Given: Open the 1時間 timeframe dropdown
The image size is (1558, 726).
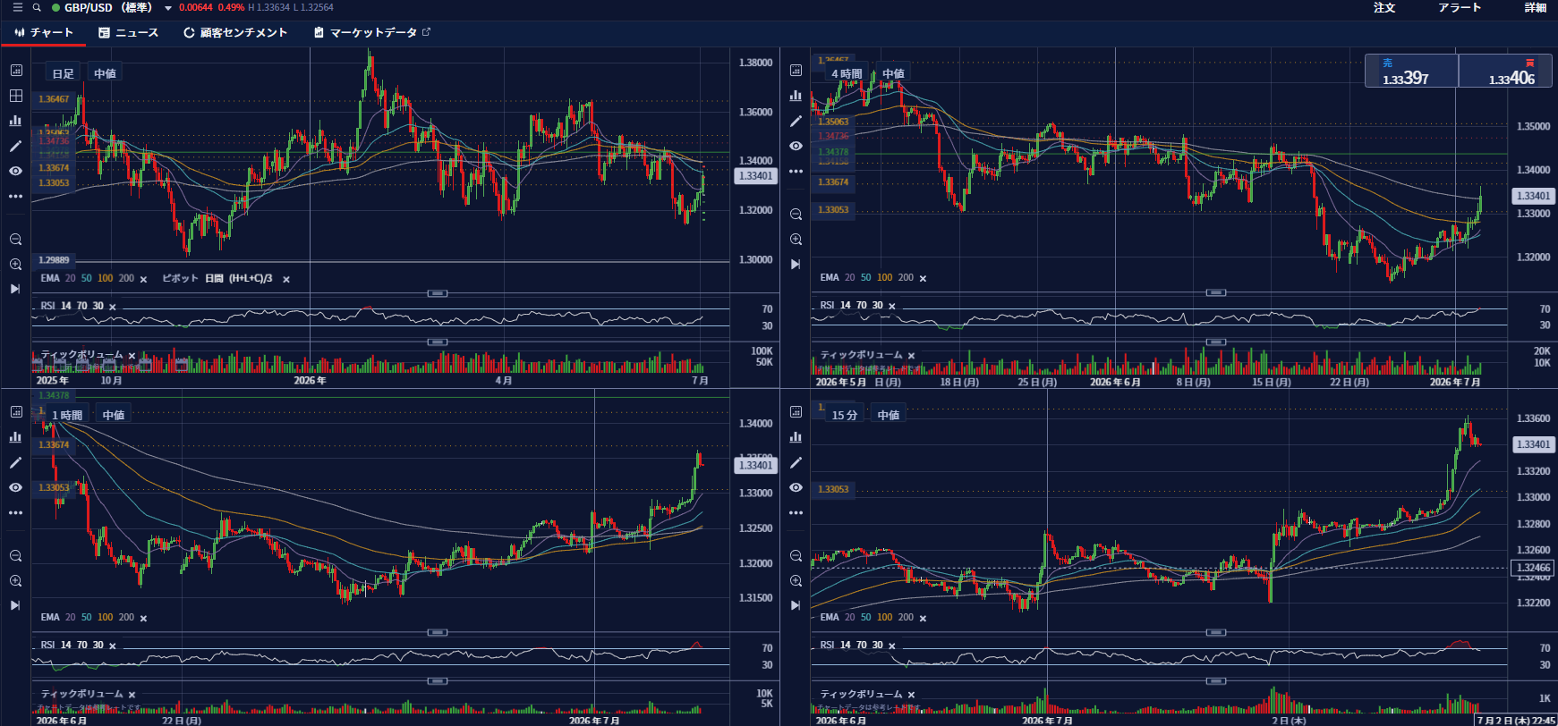Looking at the screenshot, I should point(67,415).
